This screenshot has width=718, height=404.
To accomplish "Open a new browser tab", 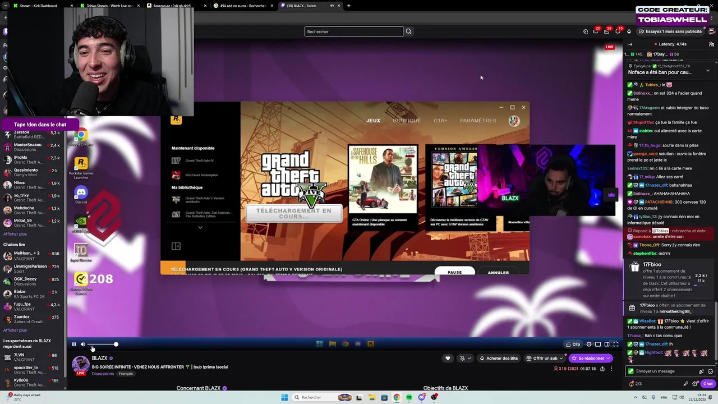I will [349, 6].
